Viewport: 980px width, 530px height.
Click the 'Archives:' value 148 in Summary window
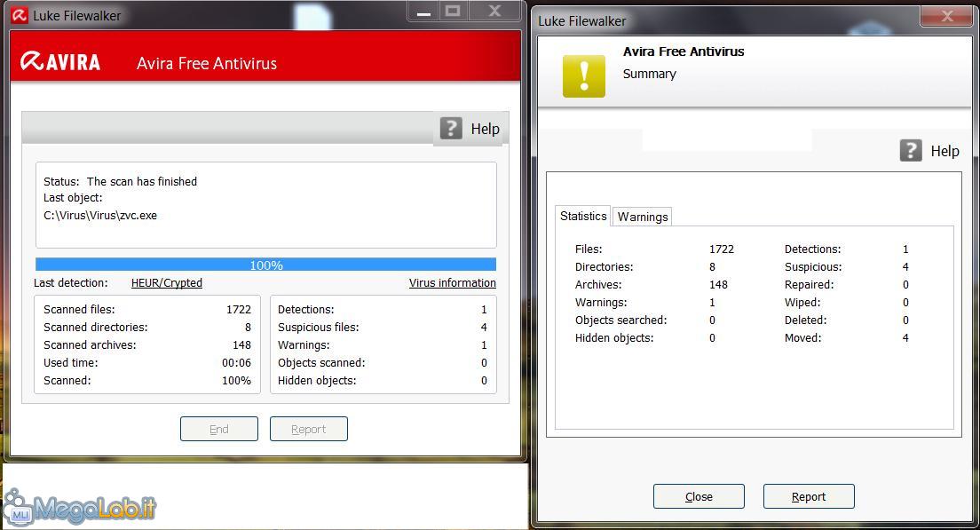718,284
